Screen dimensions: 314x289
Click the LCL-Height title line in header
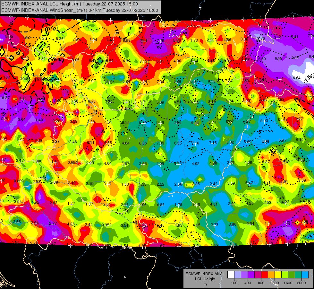tap(70, 4)
